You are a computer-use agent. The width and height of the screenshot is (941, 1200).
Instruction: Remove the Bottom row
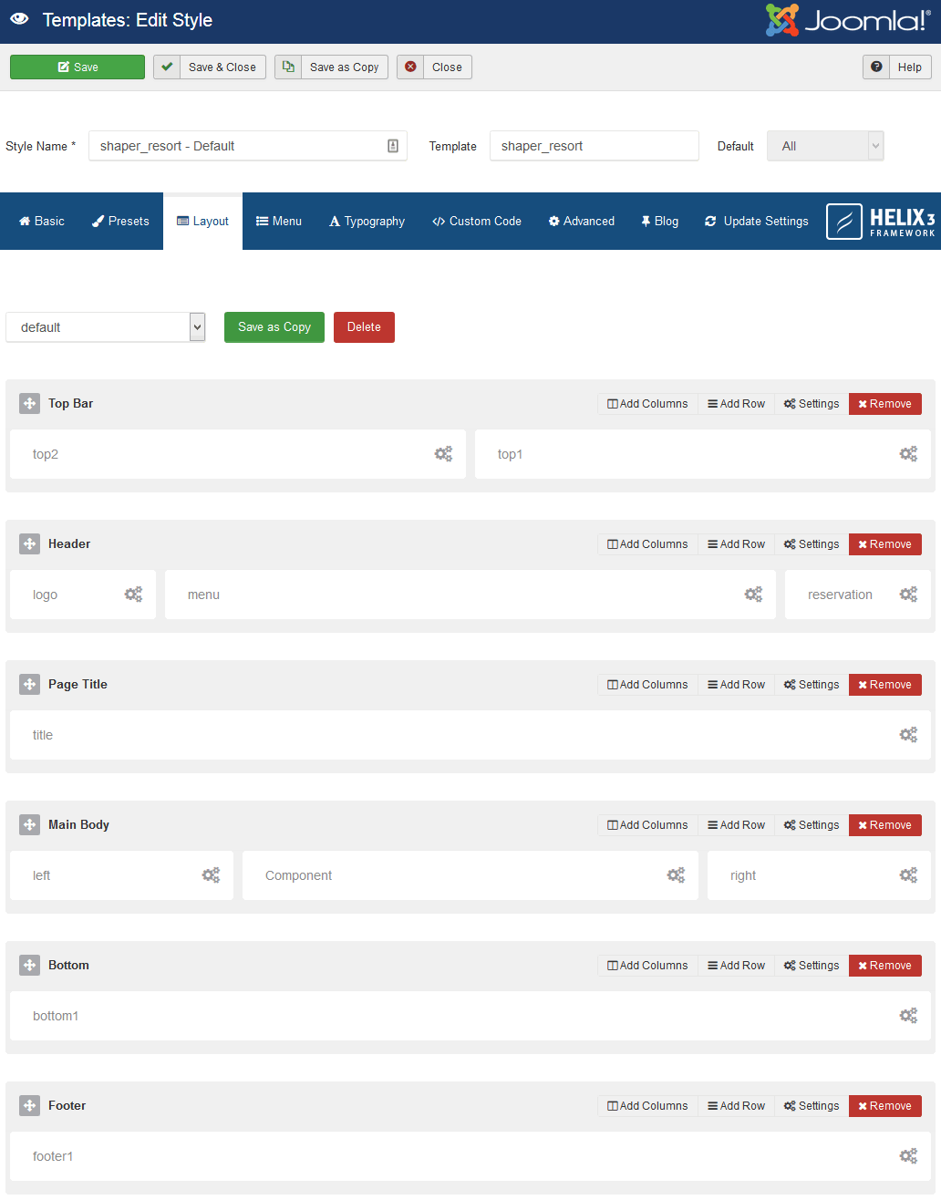coord(884,966)
